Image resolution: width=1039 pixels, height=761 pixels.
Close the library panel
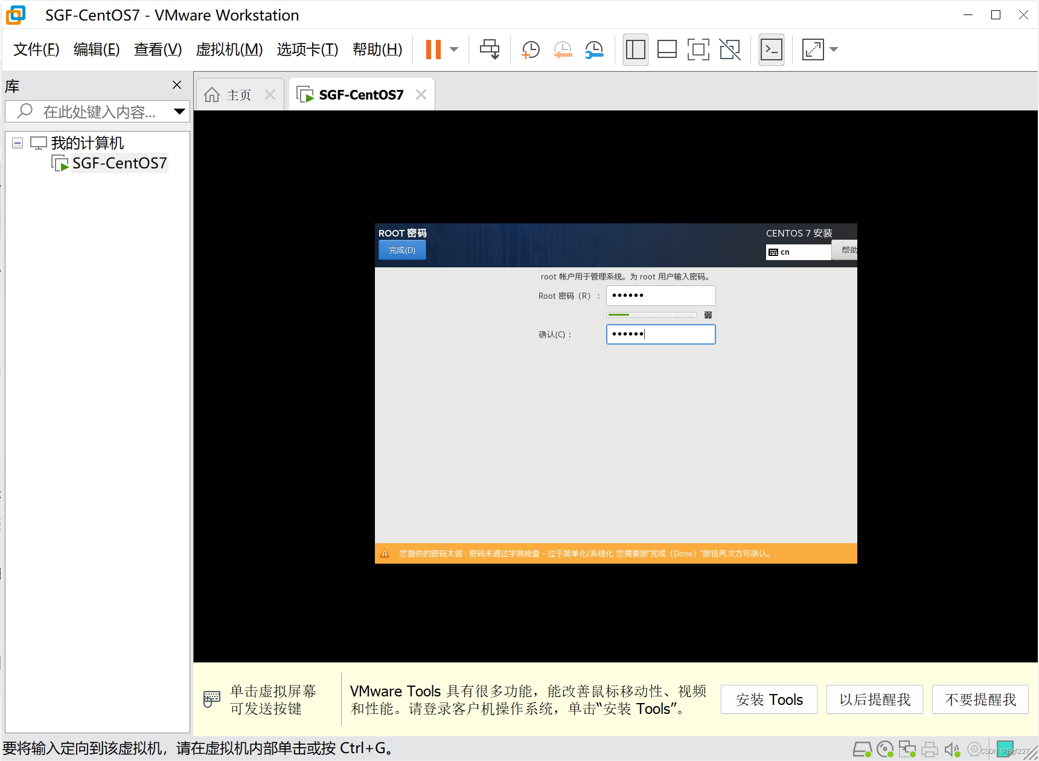click(x=177, y=85)
